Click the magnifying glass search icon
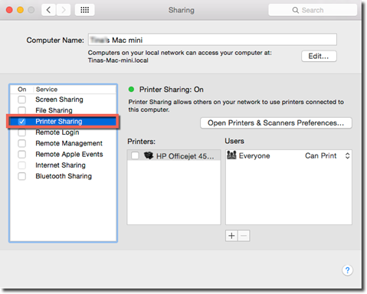Screen dimensions: 367x294 click(296, 10)
